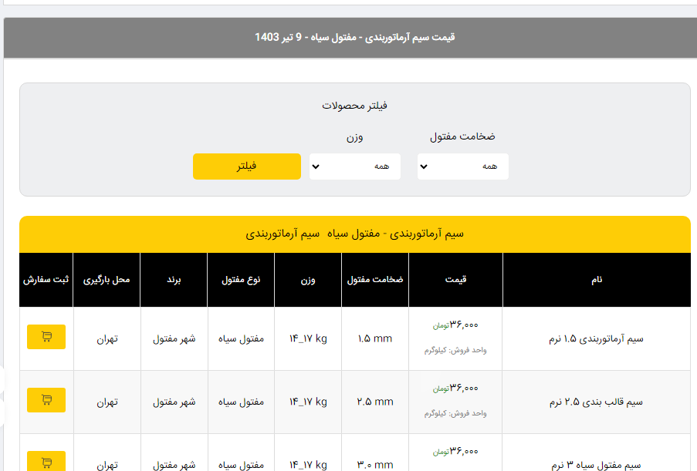Image resolution: width=697 pixels, height=471 pixels.
Task: Click the yellow فیلتر button
Action: tap(246, 167)
